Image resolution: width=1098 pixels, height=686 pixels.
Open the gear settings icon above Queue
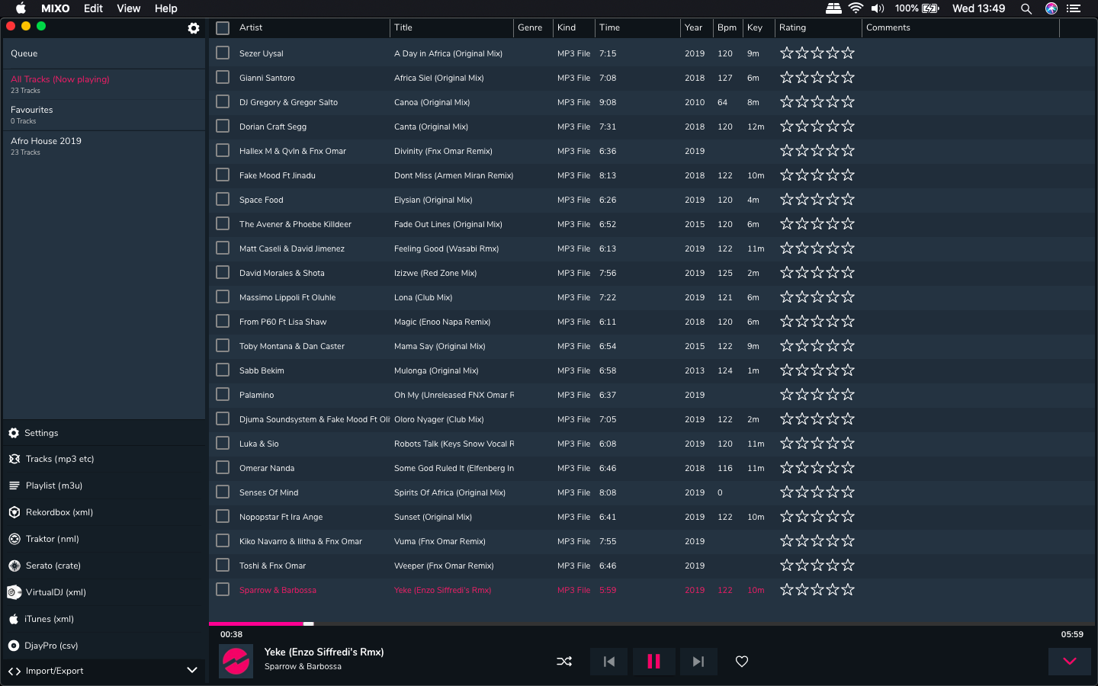(x=194, y=28)
